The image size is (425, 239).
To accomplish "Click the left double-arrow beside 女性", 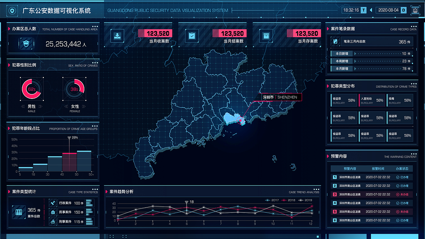I will [66, 107].
